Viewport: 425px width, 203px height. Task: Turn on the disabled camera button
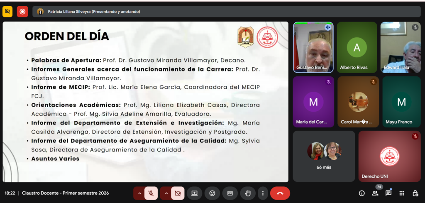(x=178, y=193)
